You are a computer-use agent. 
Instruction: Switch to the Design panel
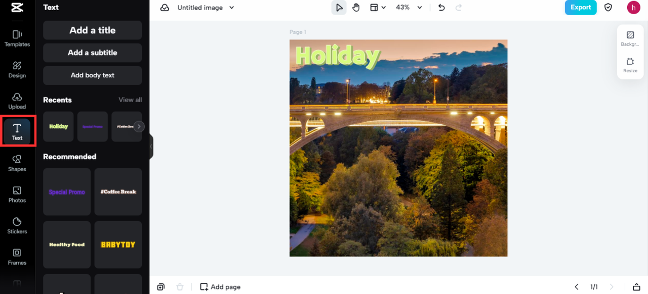tap(17, 70)
